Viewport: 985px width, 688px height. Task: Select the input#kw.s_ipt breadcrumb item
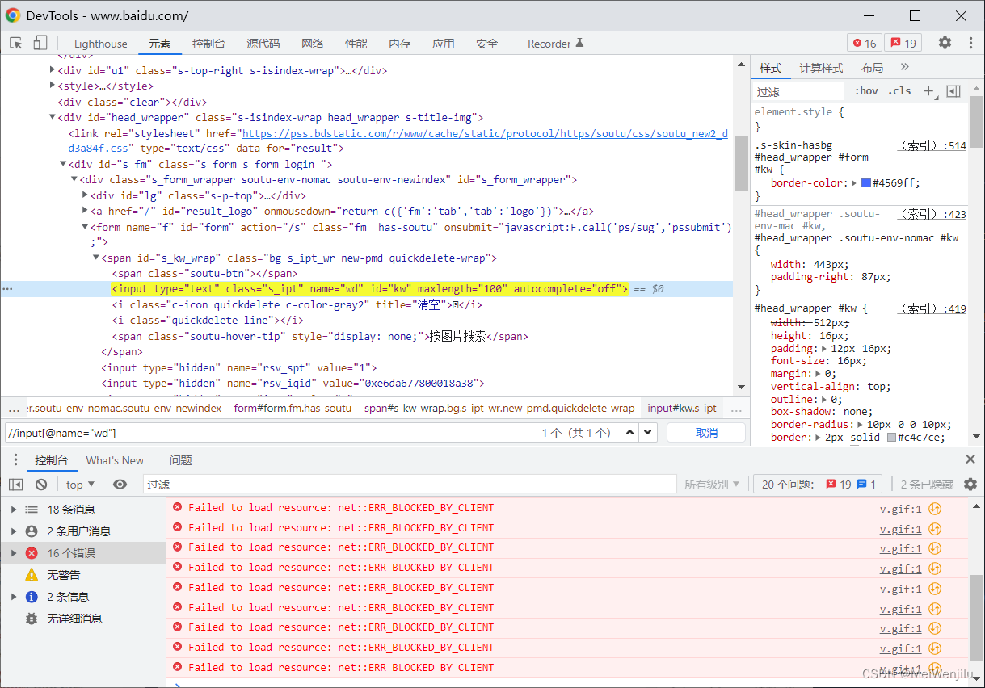682,409
